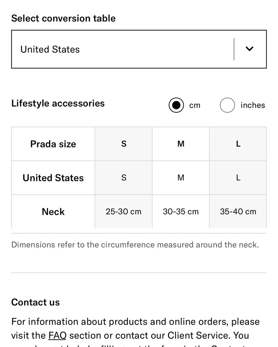
Task: Select the Prada size S header cell
Action: tap(124, 144)
